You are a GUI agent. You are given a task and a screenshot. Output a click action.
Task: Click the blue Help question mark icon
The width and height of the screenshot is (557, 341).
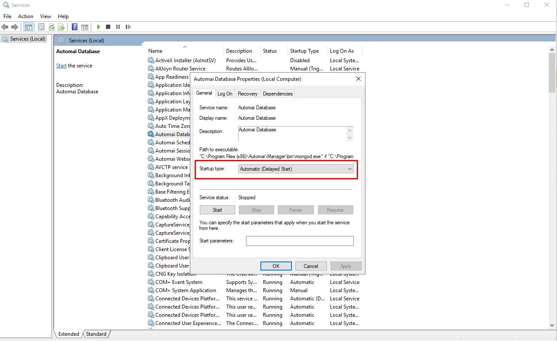74,27
